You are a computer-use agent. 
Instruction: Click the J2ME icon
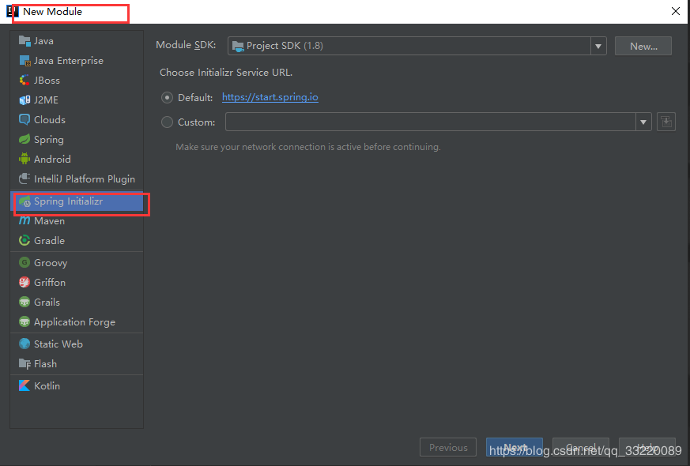(25, 100)
